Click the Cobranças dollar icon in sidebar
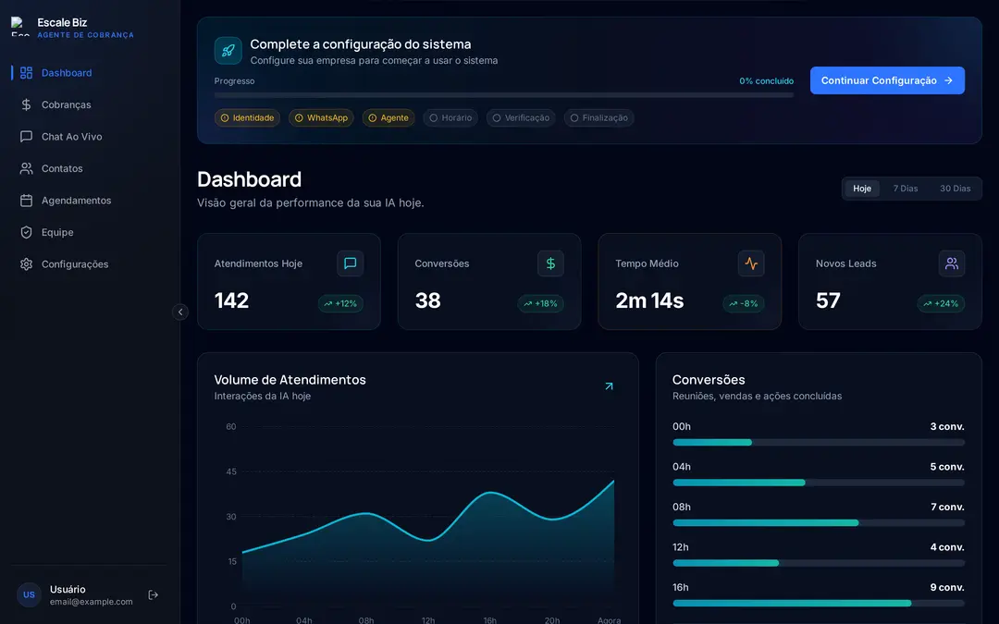This screenshot has width=999, height=624. tap(26, 104)
